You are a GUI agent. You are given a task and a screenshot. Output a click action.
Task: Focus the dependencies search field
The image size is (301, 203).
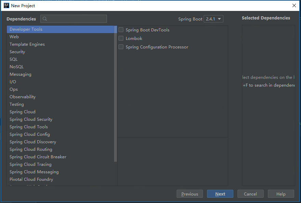click(x=73, y=19)
